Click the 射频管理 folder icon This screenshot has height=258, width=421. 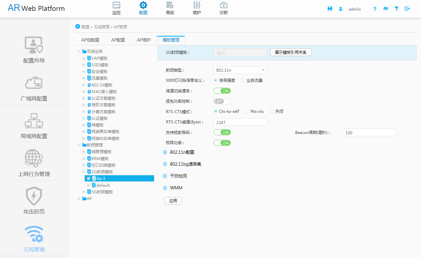[84, 145]
